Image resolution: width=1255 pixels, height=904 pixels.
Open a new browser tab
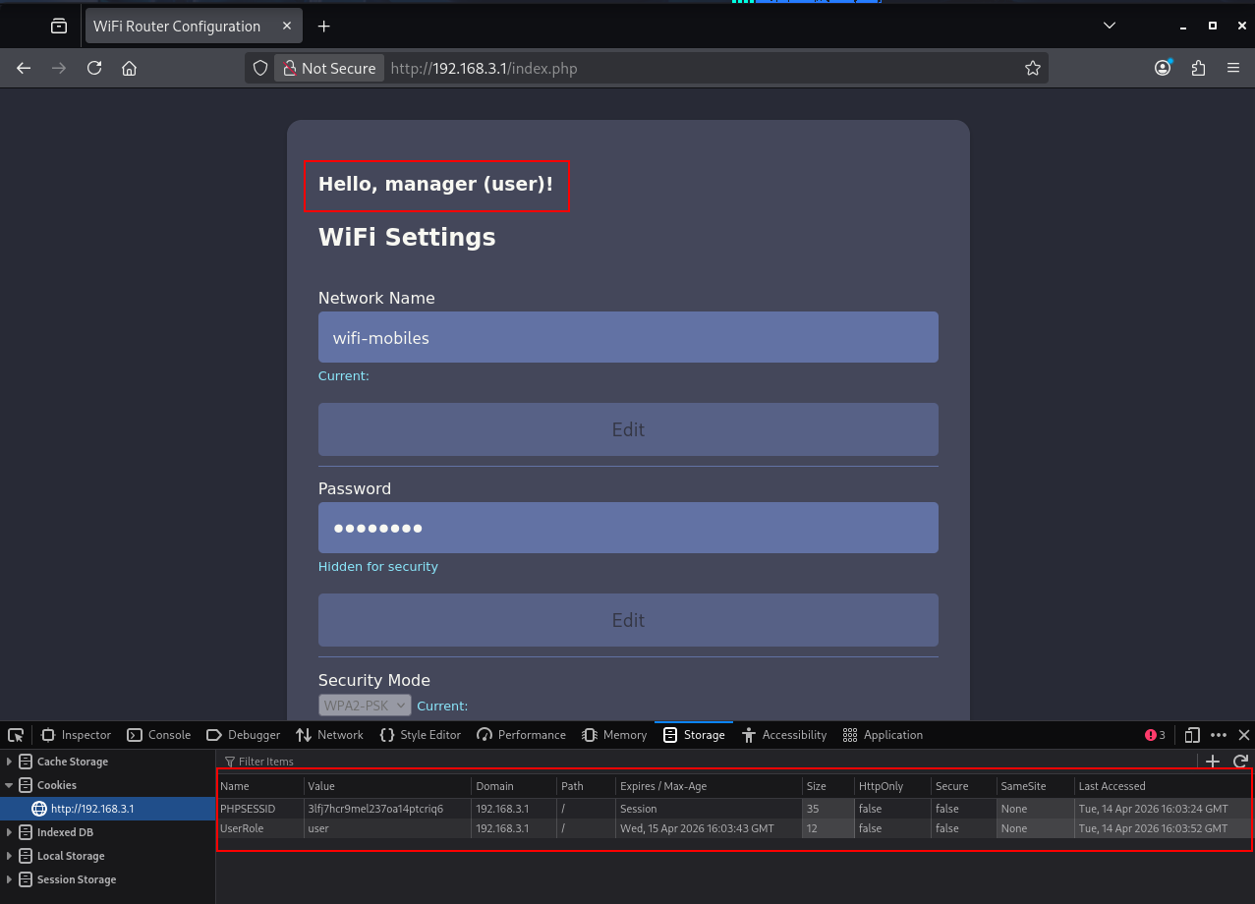coord(323,26)
